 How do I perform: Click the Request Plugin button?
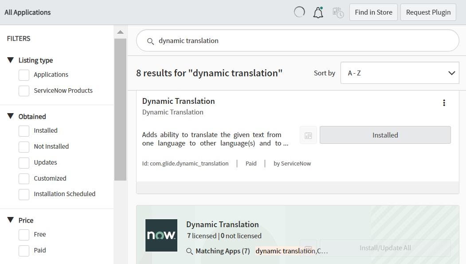pyautogui.click(x=428, y=12)
